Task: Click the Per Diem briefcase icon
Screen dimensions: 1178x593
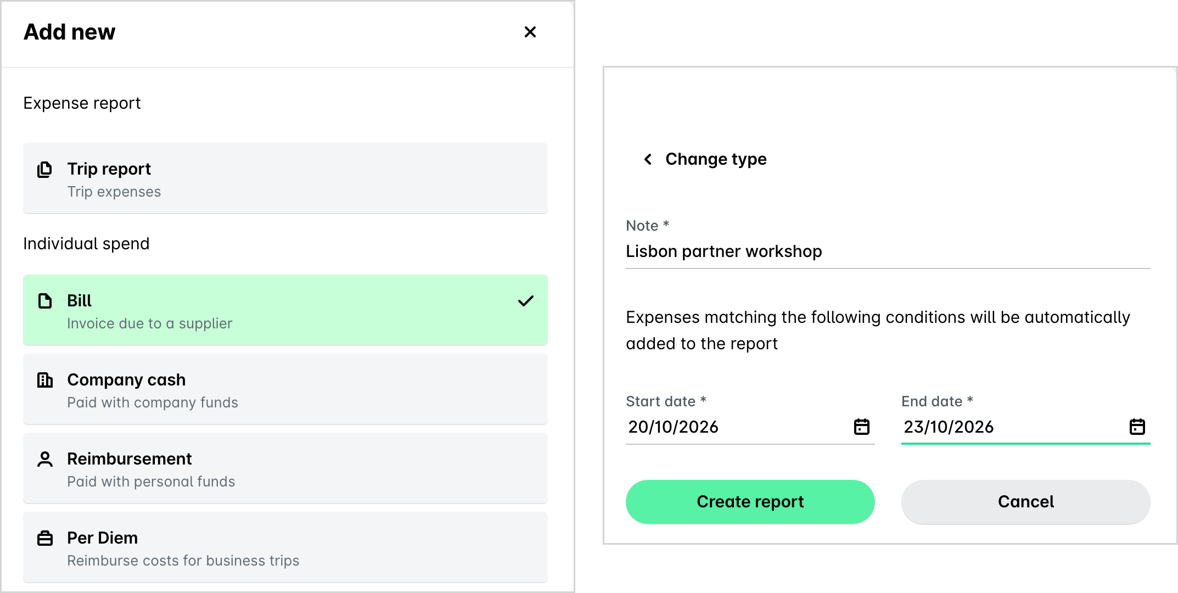Action: [x=44, y=538]
